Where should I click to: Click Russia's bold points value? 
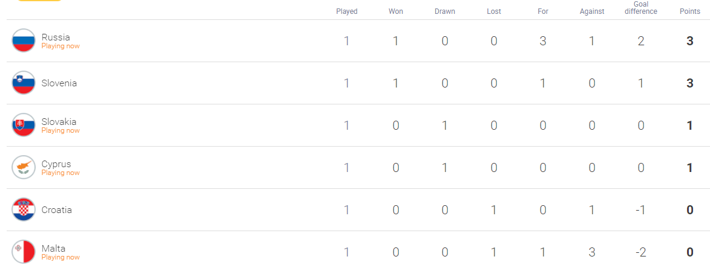click(x=689, y=41)
